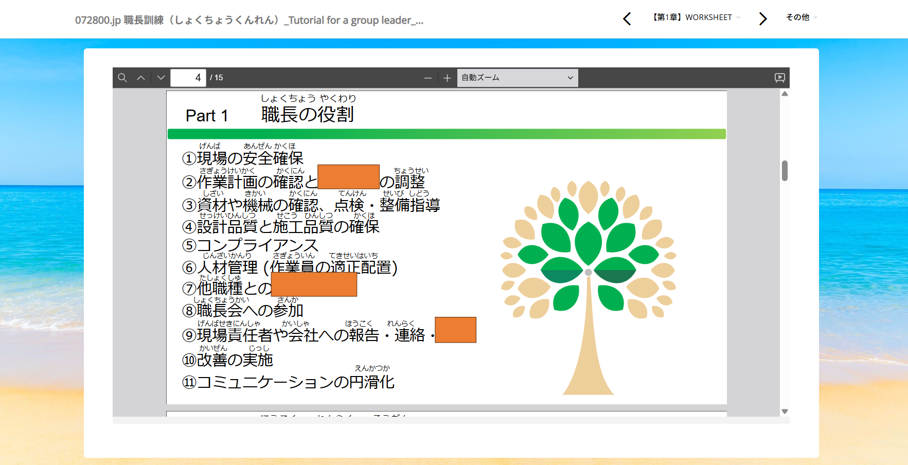The height and width of the screenshot is (465, 908).
Task: Click the scroll-down arrow on the PDF scrollbar
Action: tap(784, 411)
